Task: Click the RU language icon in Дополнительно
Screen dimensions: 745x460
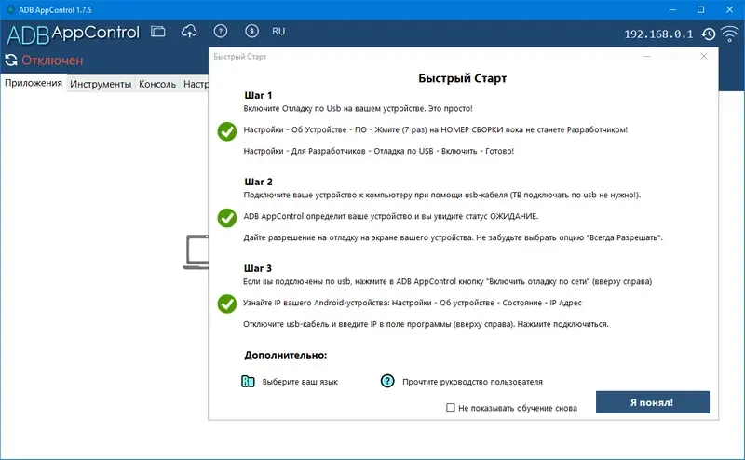Action: [248, 381]
